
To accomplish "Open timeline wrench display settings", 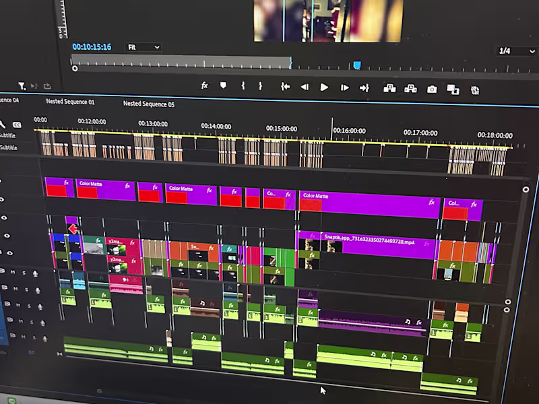I will [3, 124].
